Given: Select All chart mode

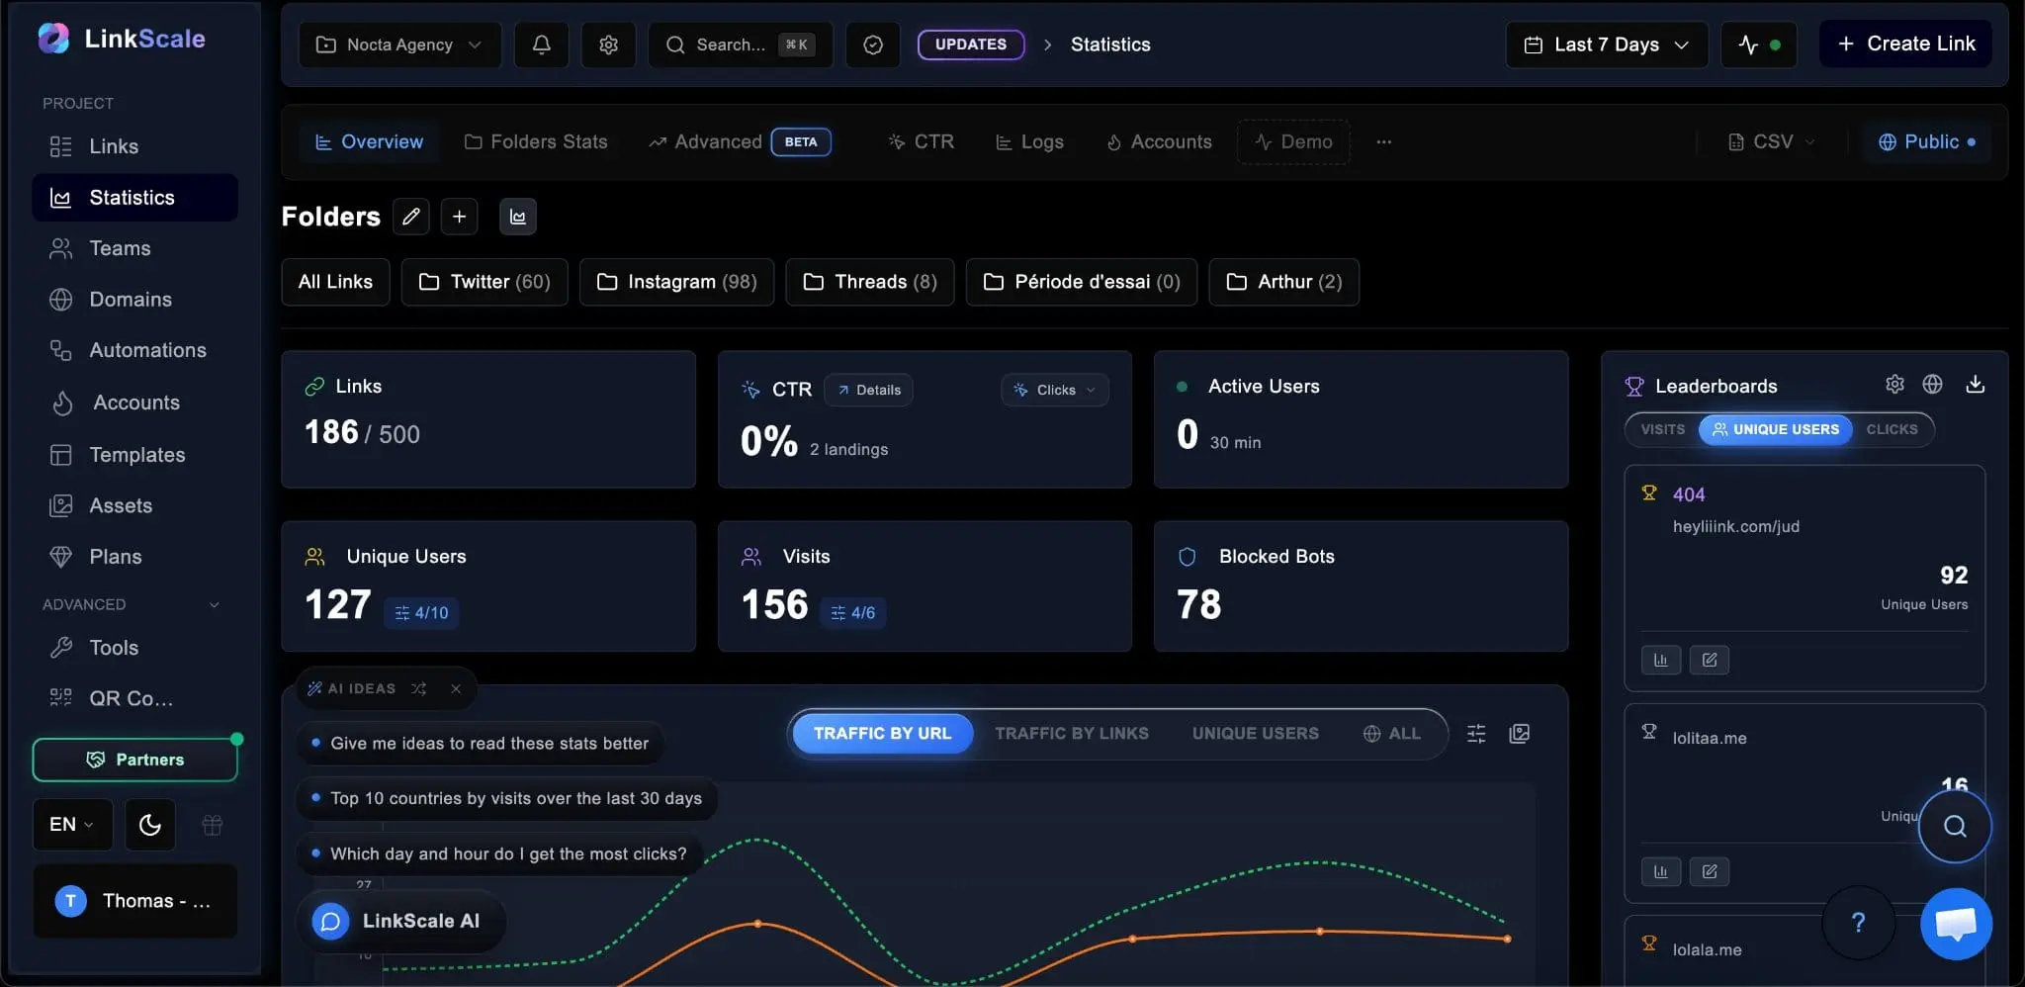Looking at the screenshot, I should tap(1392, 733).
